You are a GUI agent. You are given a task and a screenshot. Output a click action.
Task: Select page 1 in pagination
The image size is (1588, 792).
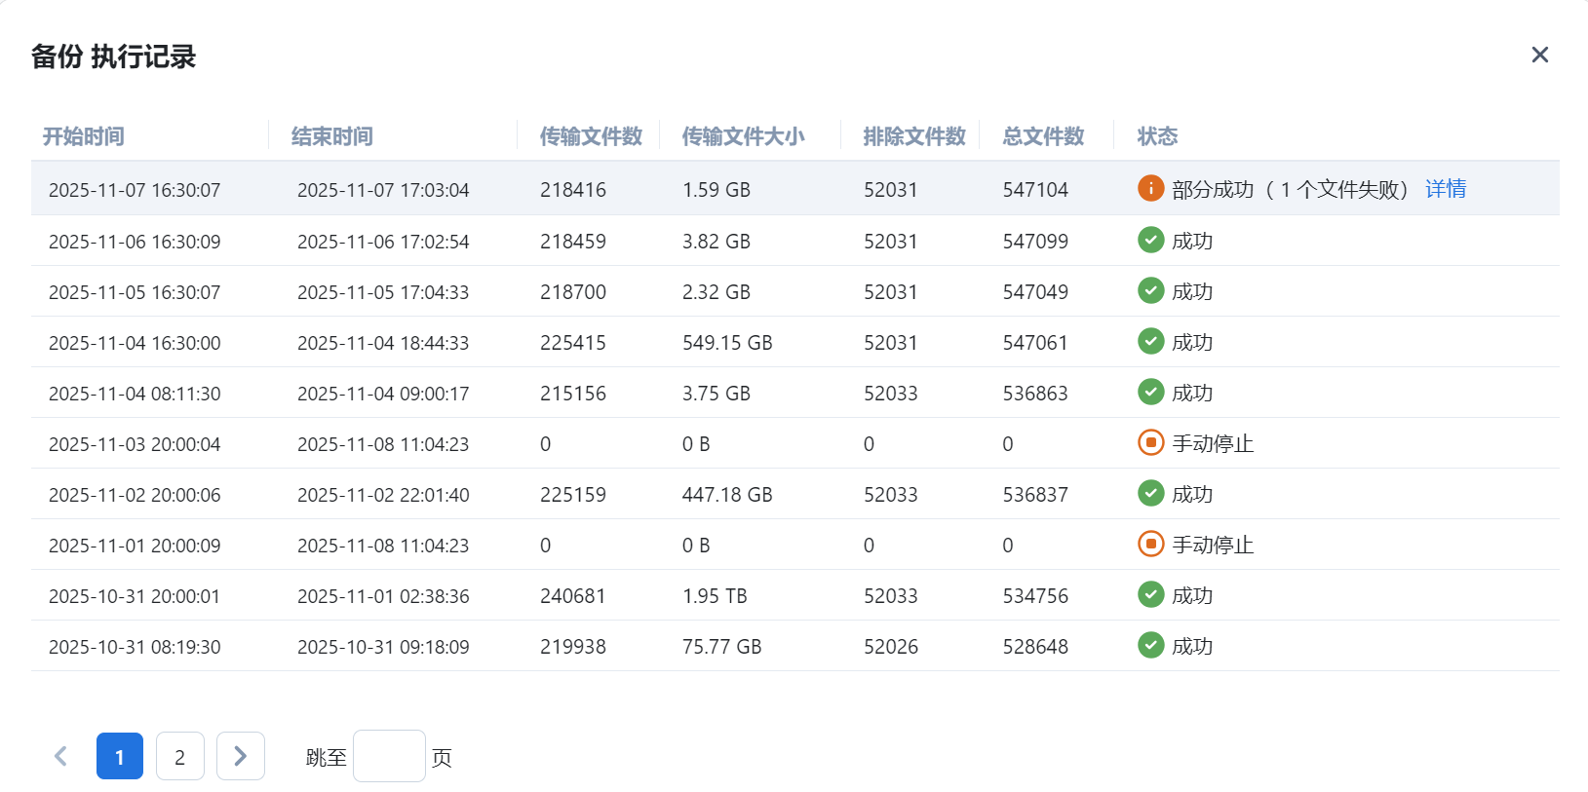[120, 757]
